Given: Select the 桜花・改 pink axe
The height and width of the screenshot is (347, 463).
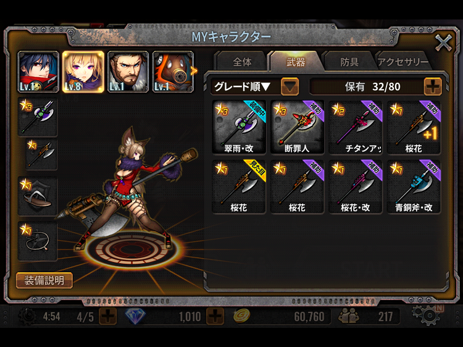Looking at the screenshot, I should 356,186.
